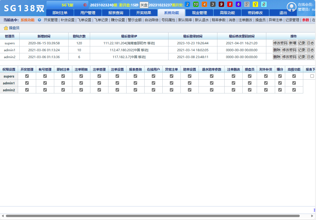The height and width of the screenshot is (220, 316).
Task: Open the 高级功能 tab
Action: 227,13
